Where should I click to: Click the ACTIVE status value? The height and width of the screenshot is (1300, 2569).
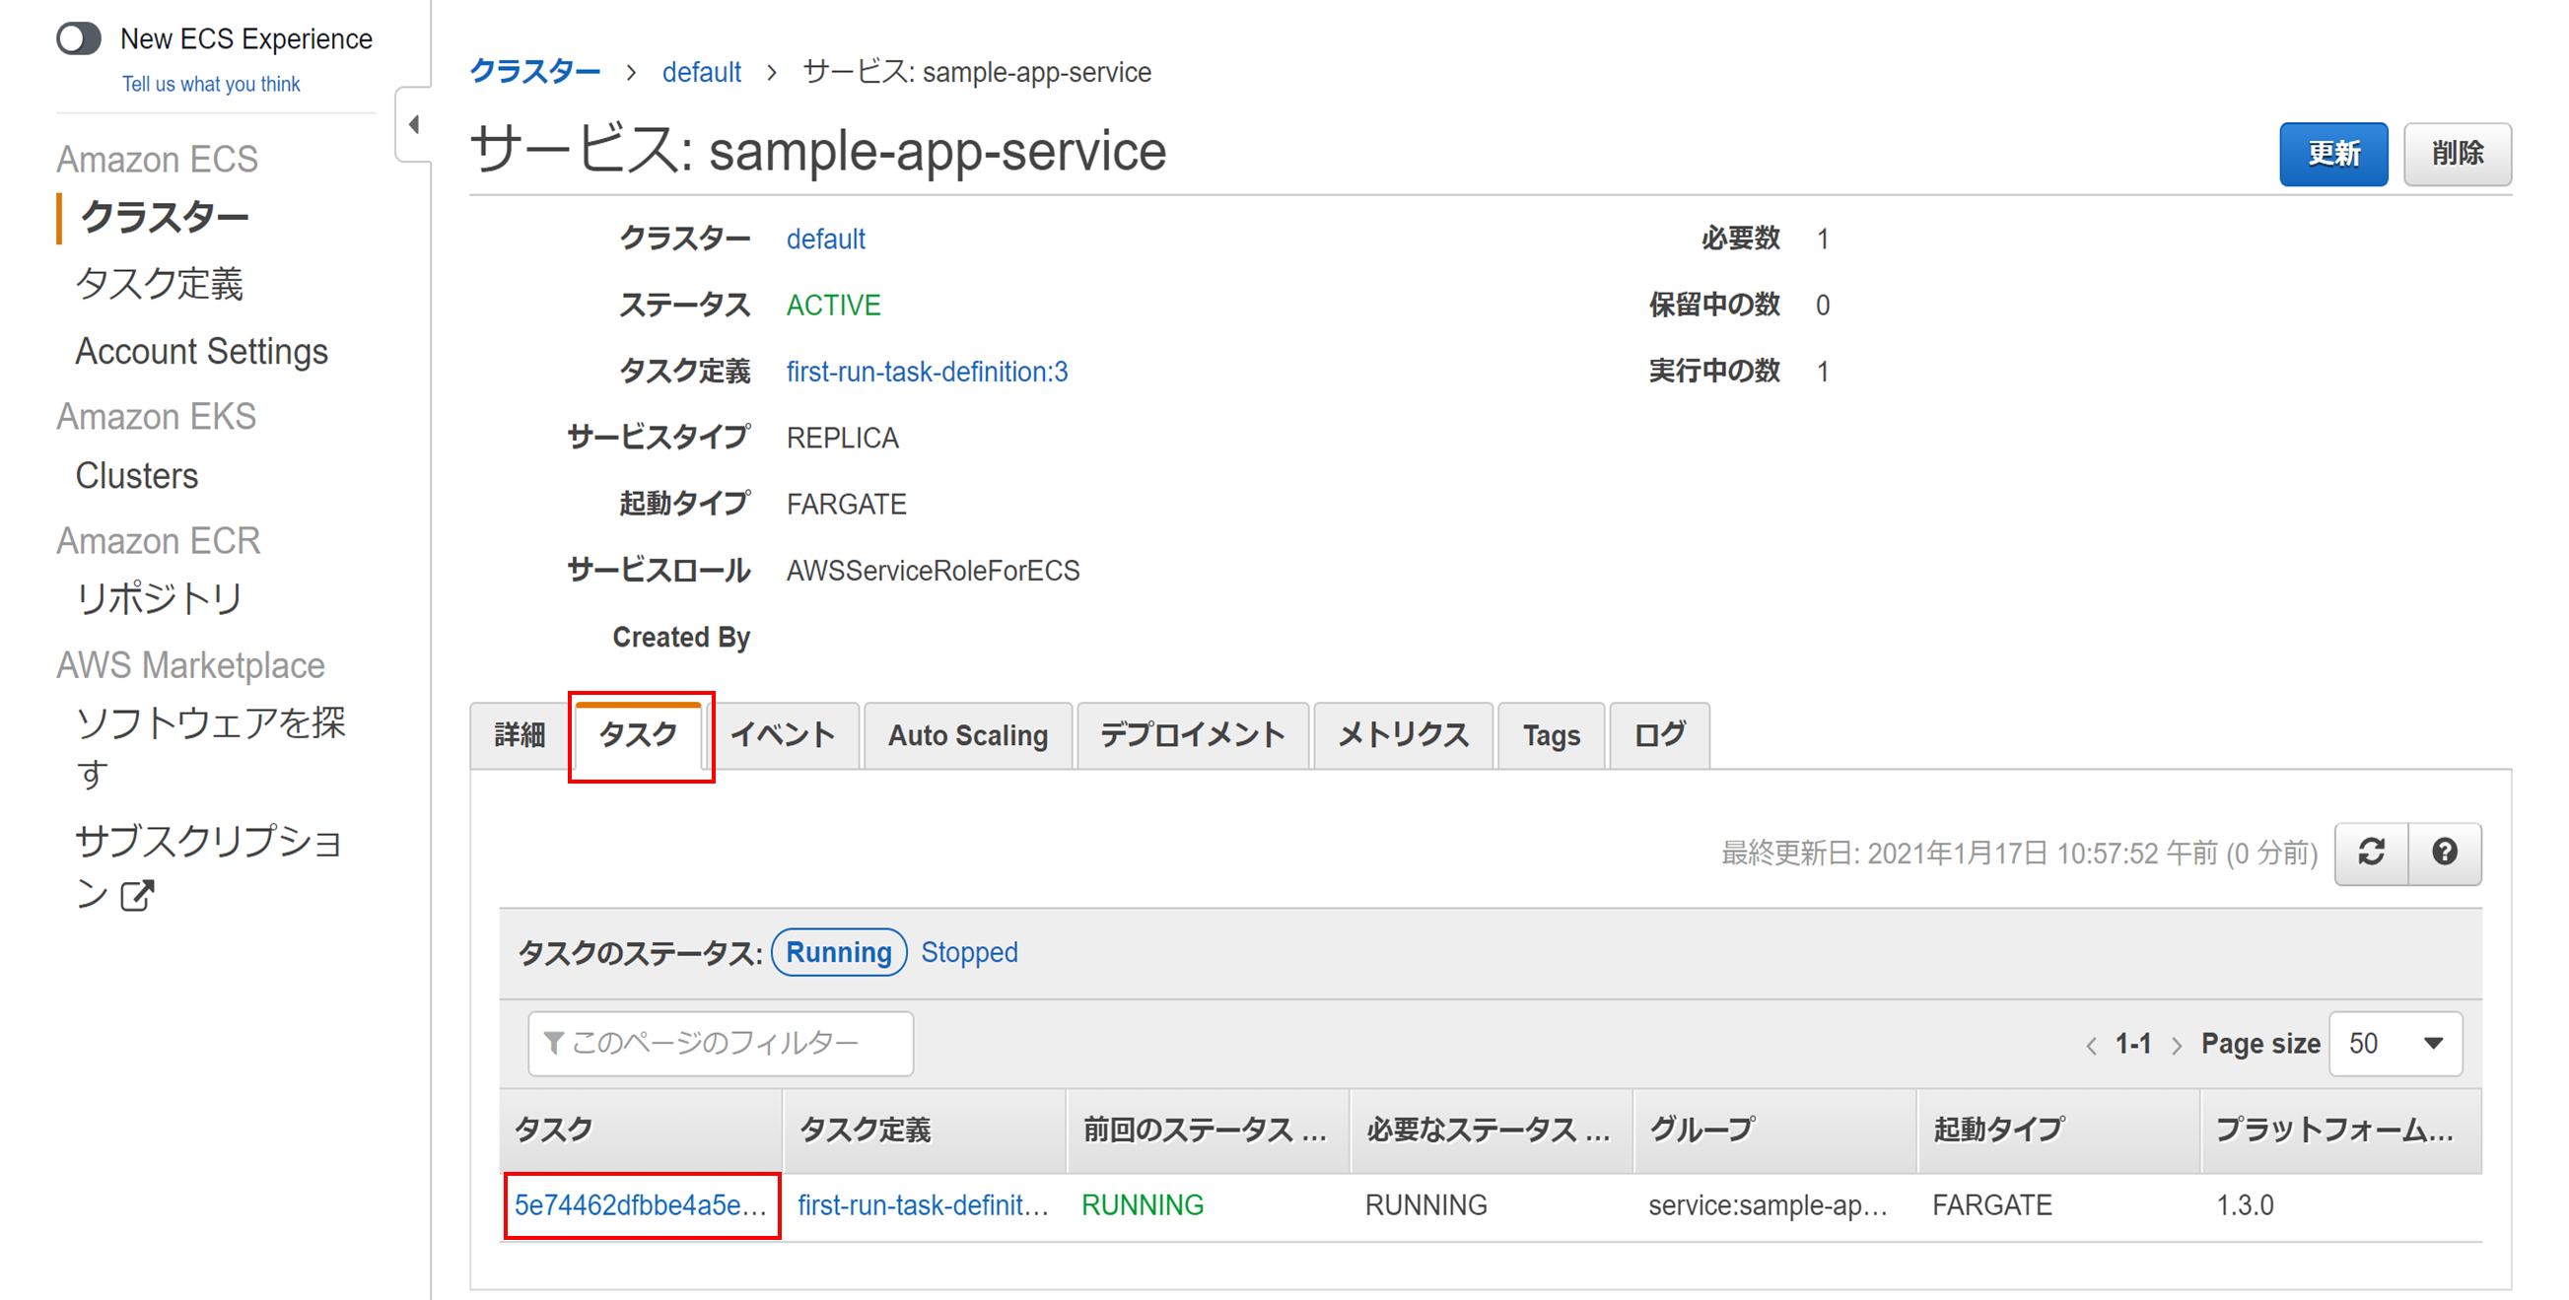[x=833, y=306]
